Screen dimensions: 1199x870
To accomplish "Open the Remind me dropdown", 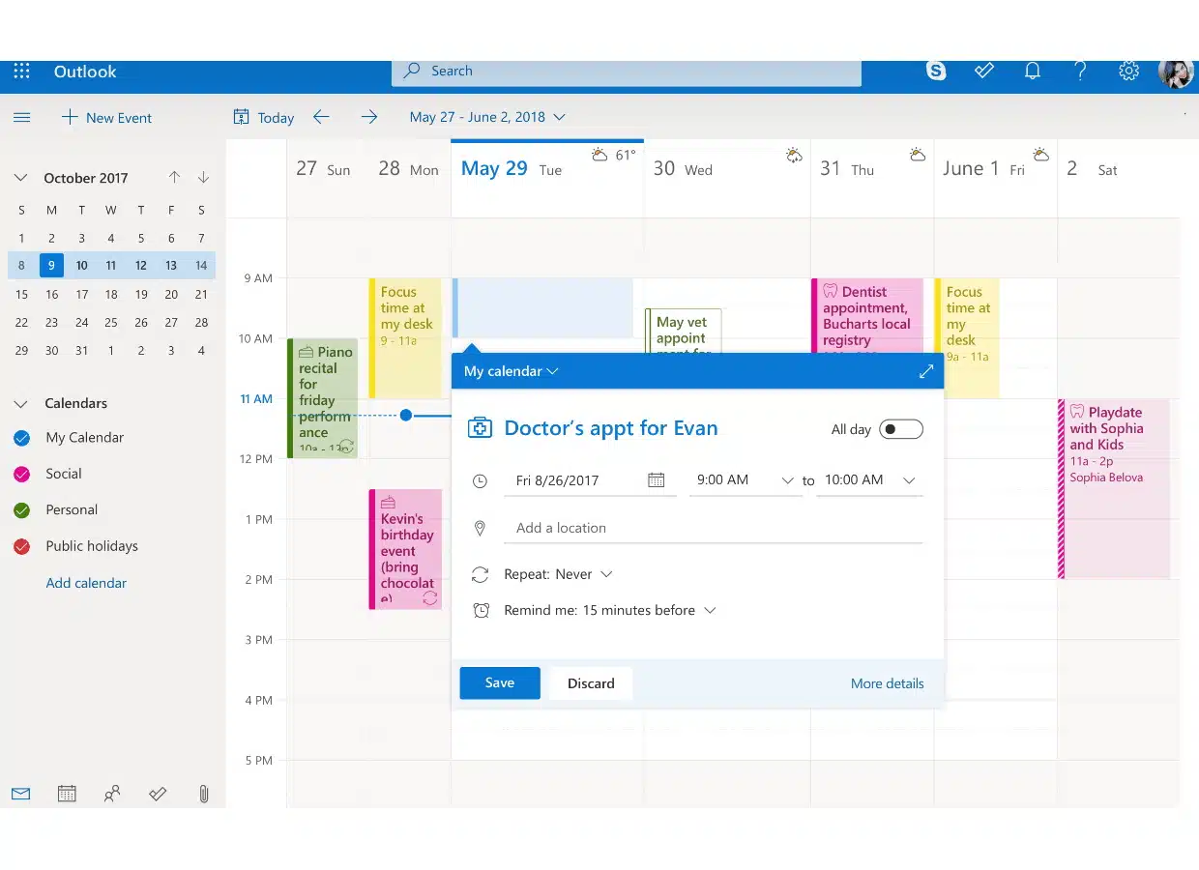I will pyautogui.click(x=610, y=611).
